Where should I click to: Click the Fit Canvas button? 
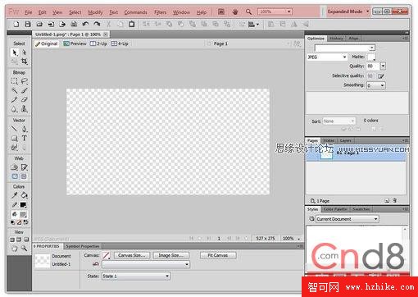(x=218, y=255)
